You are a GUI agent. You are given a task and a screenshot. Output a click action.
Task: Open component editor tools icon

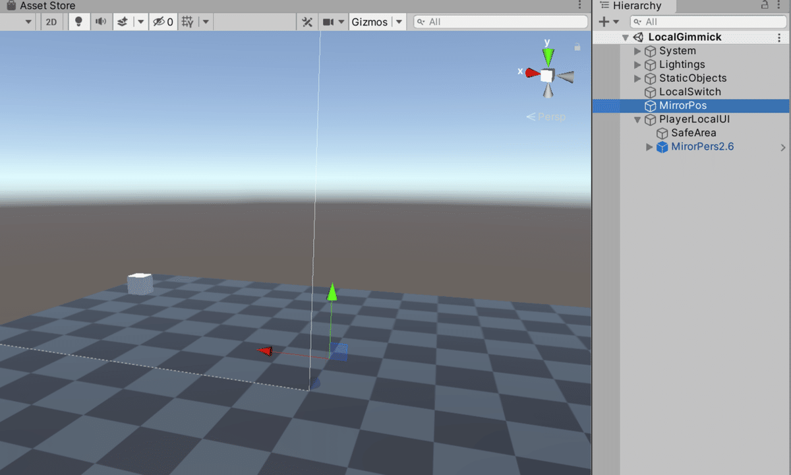tap(307, 22)
